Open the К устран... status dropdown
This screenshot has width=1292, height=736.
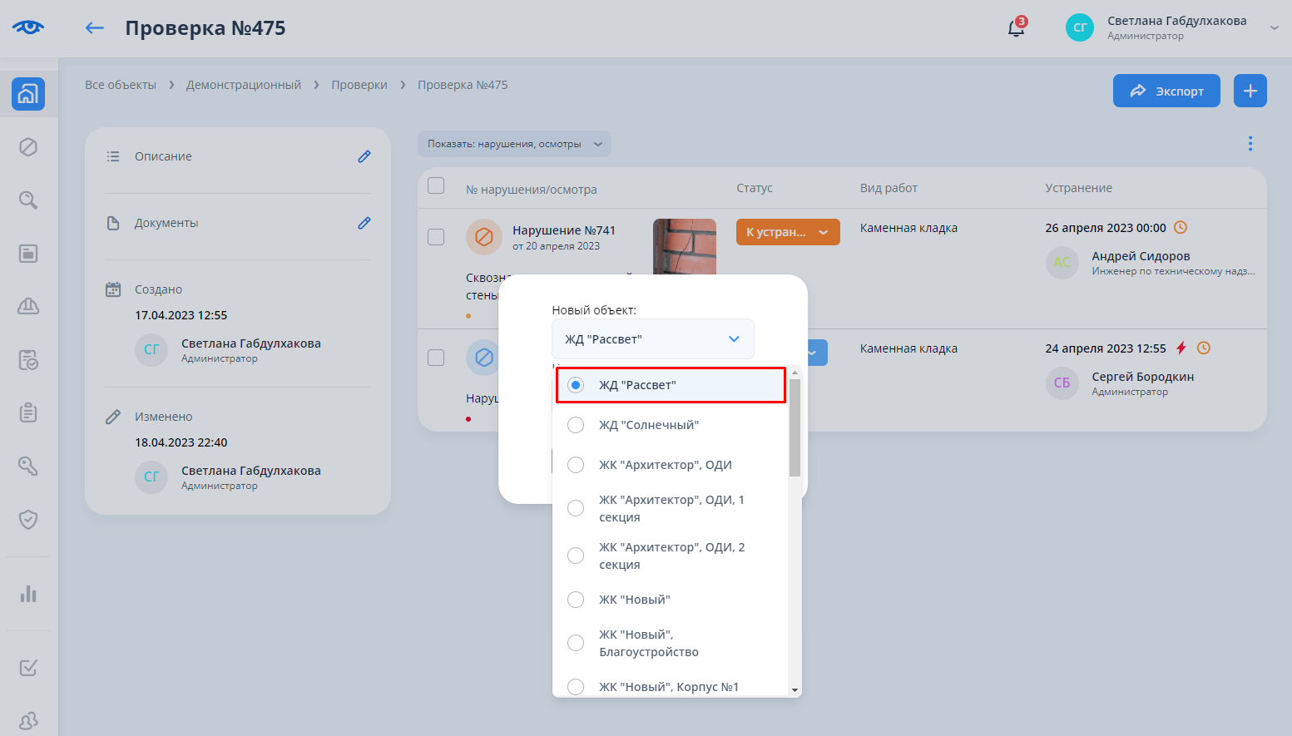pos(787,232)
